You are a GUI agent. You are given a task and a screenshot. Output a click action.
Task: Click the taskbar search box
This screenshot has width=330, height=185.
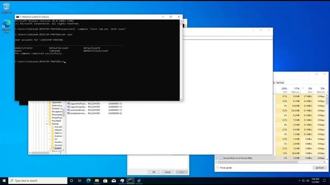click(38, 180)
